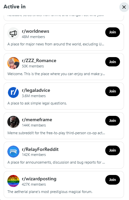The height and width of the screenshot is (200, 129).
Task: Join r/ZZZ_Romance subreddit
Action: point(113,62)
